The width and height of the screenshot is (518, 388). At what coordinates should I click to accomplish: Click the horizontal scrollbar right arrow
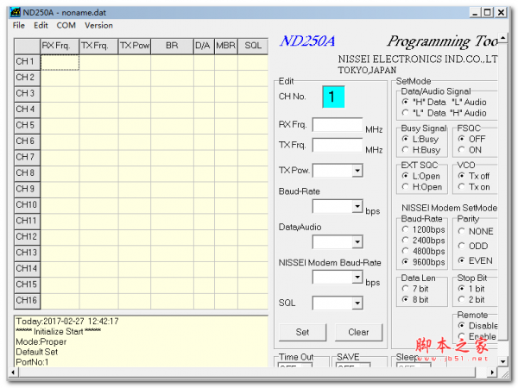(493, 372)
